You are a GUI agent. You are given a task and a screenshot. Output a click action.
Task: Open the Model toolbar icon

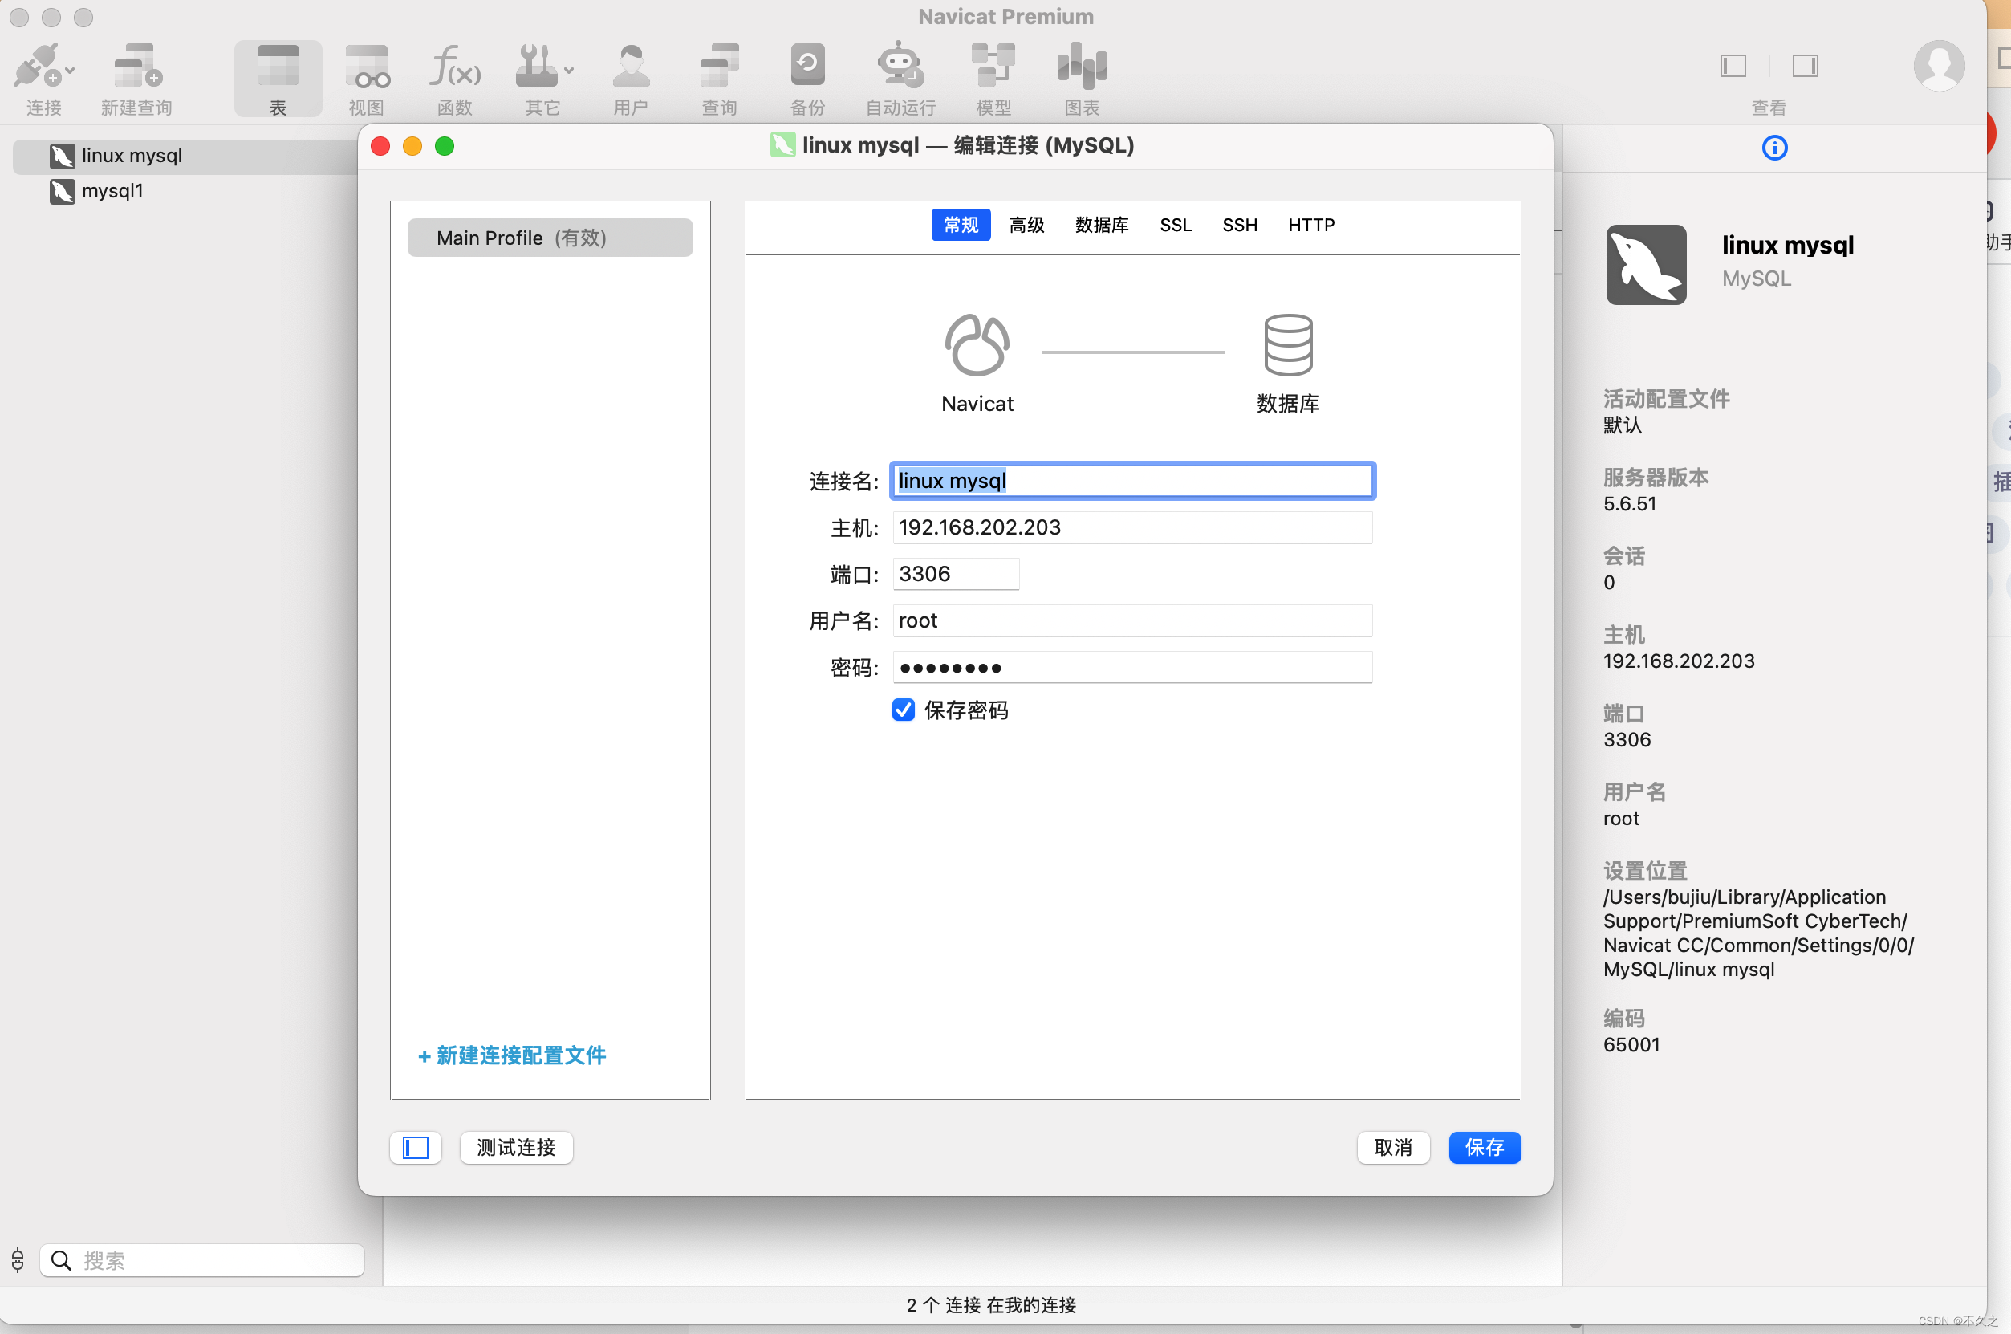click(x=993, y=66)
